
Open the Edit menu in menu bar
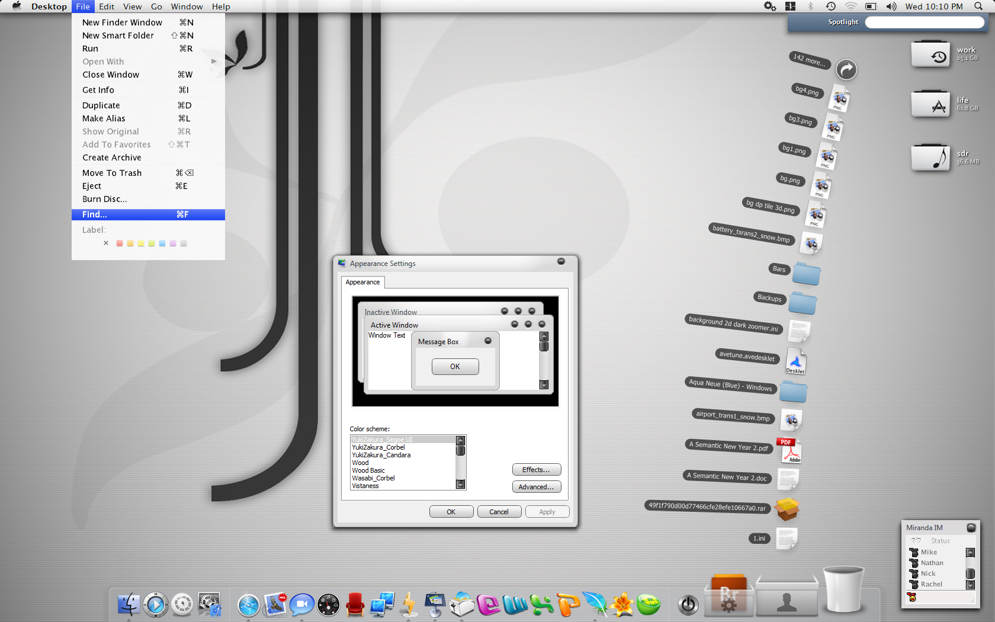[107, 7]
